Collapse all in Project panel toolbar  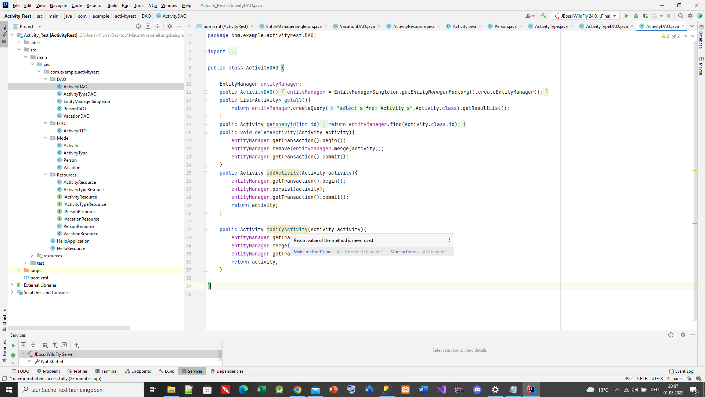[158, 26]
